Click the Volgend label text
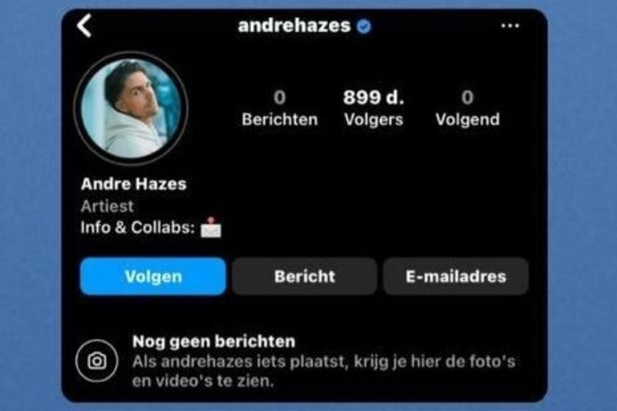617x411 pixels. (468, 119)
